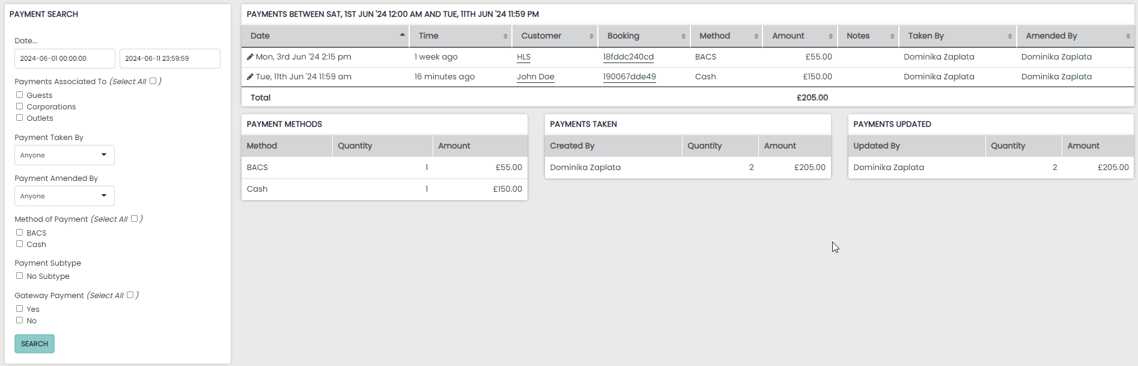Open booking link 18fddc240cd
Screen dimensions: 1138x366
tap(628, 57)
